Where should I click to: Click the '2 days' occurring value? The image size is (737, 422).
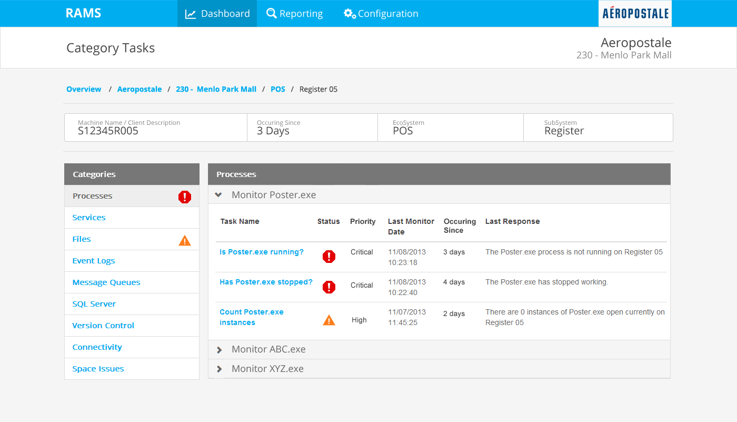[x=454, y=314]
